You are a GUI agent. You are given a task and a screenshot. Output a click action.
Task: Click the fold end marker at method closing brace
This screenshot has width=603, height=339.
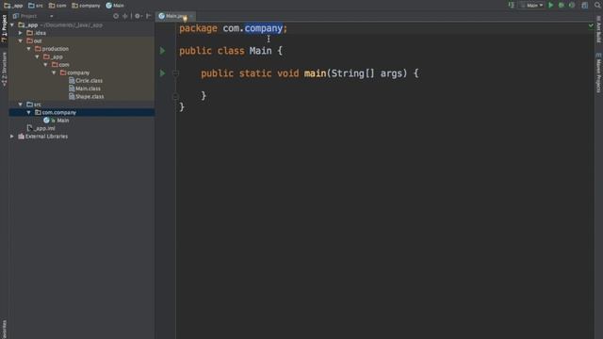coord(175,96)
